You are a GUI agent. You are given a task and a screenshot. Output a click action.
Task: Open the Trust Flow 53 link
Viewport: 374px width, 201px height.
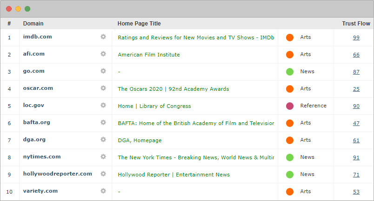tap(356, 192)
